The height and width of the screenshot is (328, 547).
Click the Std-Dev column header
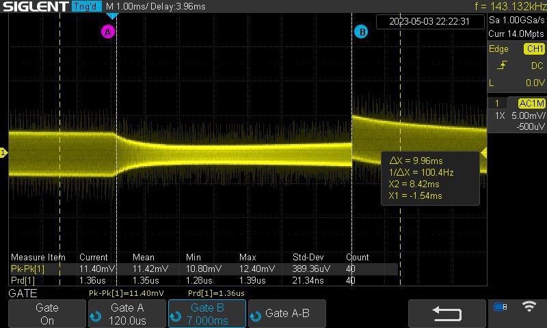coord(308,257)
